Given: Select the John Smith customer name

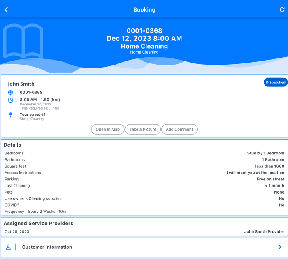Looking at the screenshot, I should [21, 84].
